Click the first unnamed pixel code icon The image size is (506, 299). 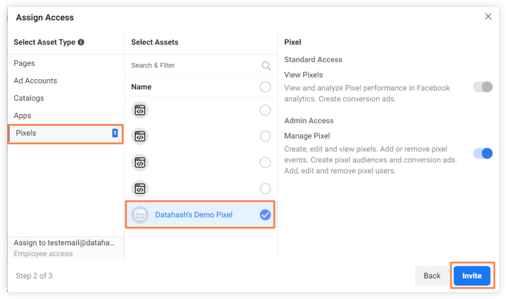point(140,110)
